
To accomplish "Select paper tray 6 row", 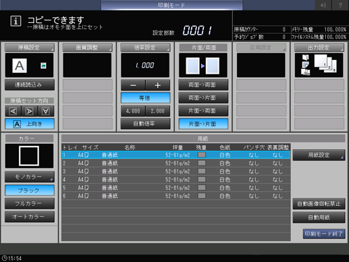I will point(176,196).
